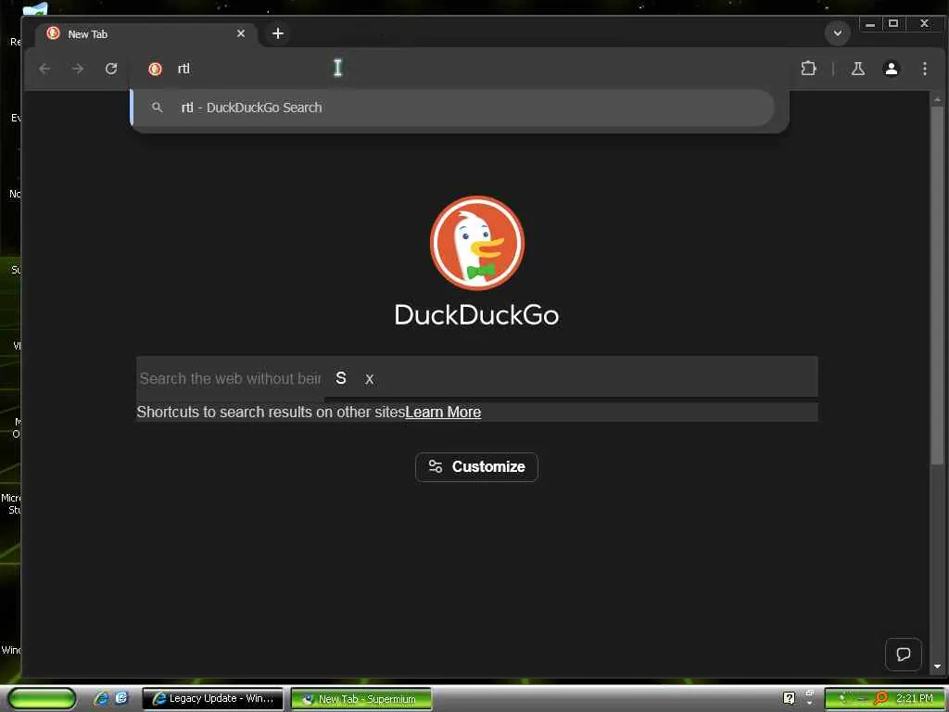Go forward using the forward arrow
This screenshot has height=712, width=949.
(78, 69)
